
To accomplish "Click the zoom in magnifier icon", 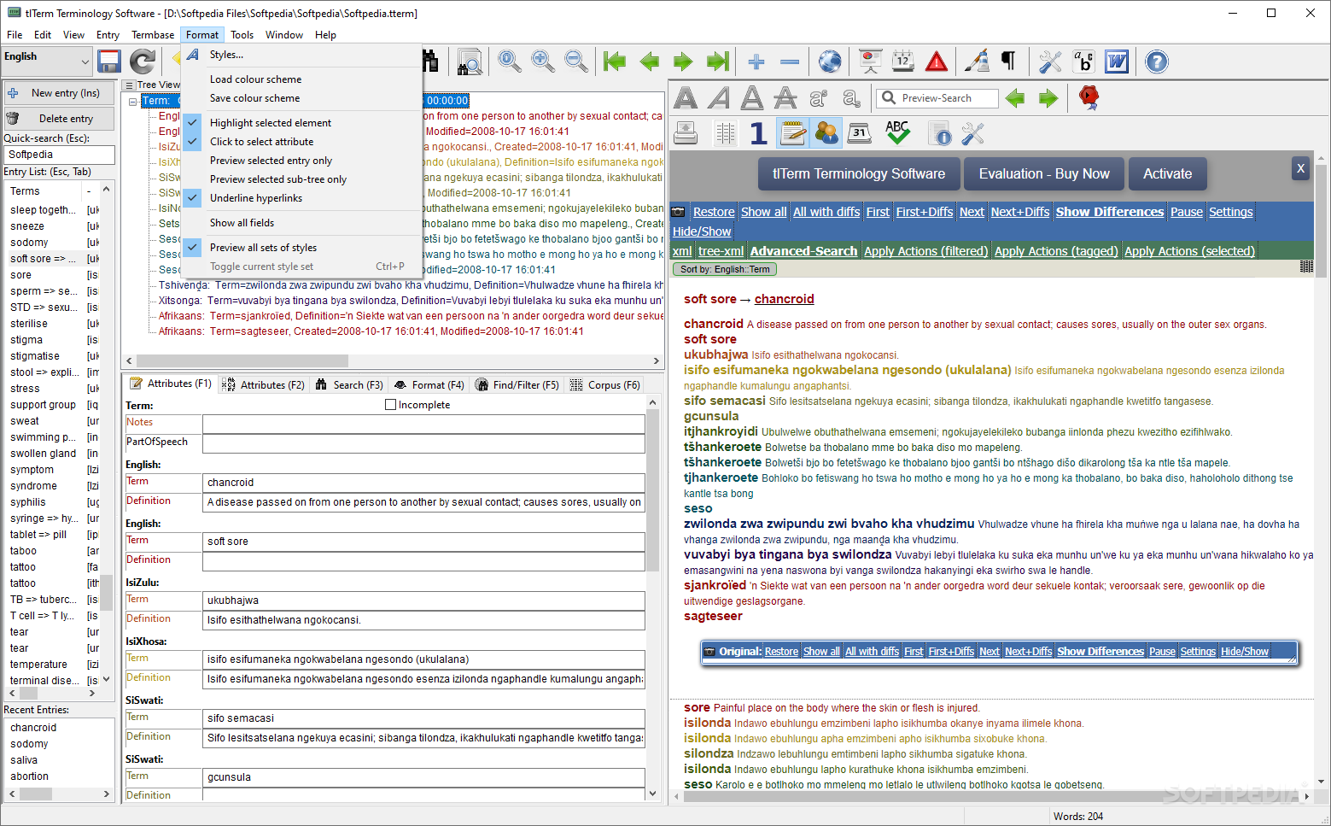I will pos(543,62).
